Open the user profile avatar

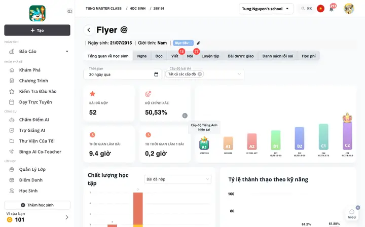[349, 9]
